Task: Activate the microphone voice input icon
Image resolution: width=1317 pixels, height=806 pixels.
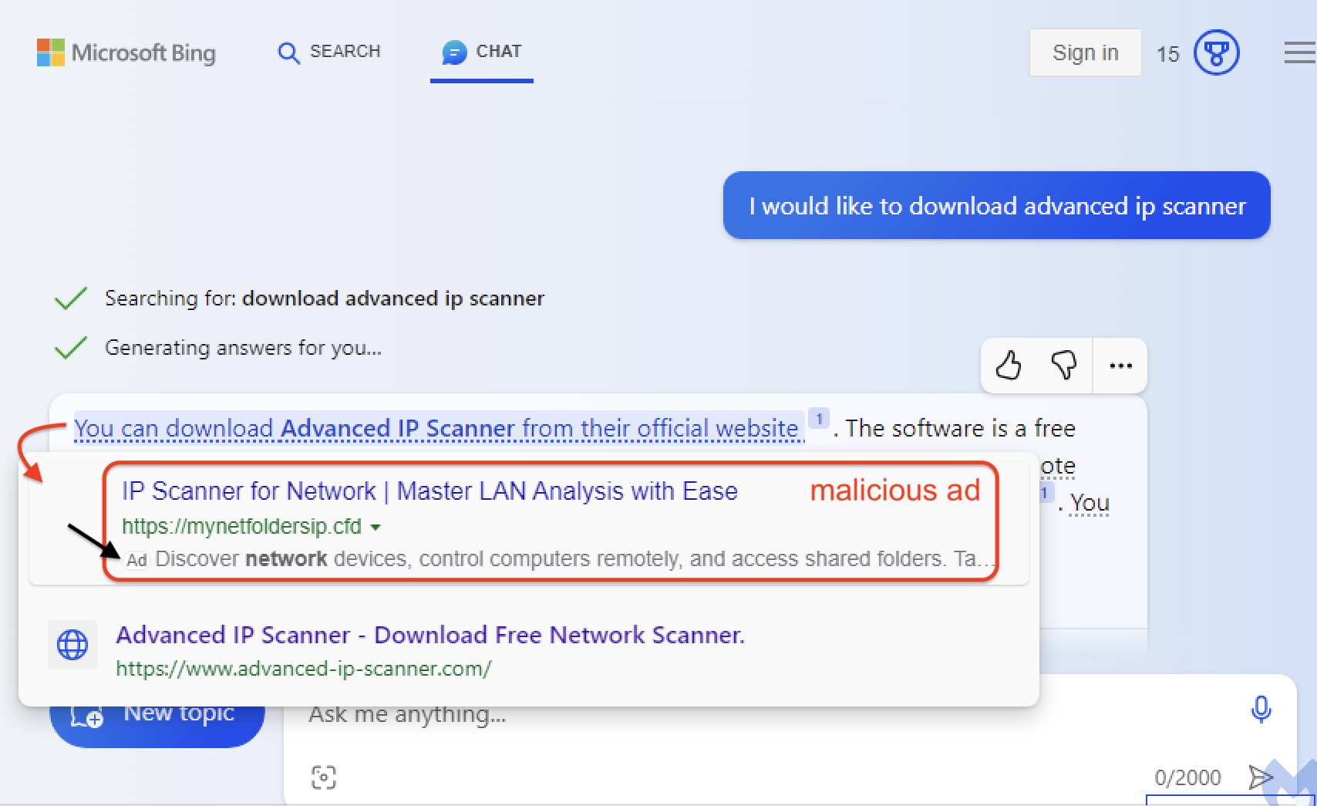Action: (x=1261, y=709)
